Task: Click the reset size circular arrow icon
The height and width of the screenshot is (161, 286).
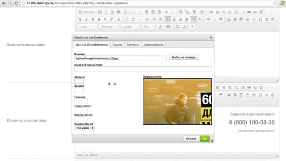Action: (114, 84)
